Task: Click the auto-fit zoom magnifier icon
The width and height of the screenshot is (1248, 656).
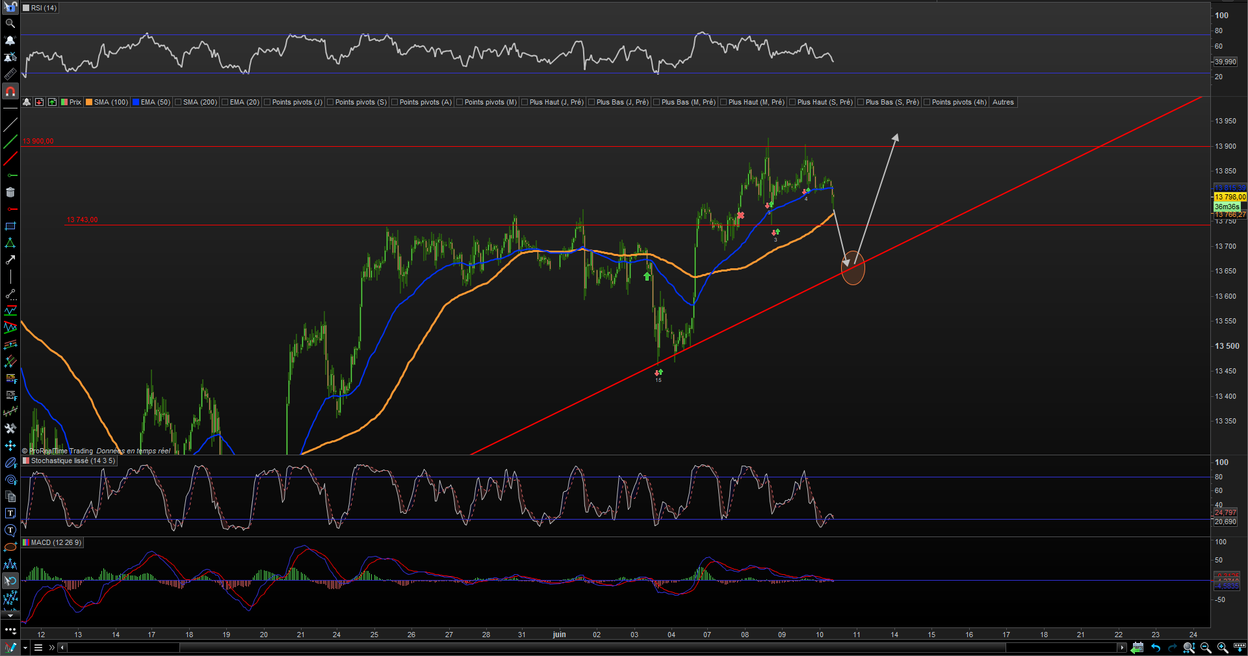Action: pyautogui.click(x=1189, y=648)
